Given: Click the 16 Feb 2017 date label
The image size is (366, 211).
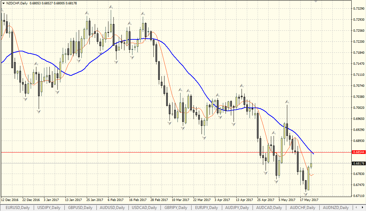Looking at the screenshot, I should [x=138, y=200].
